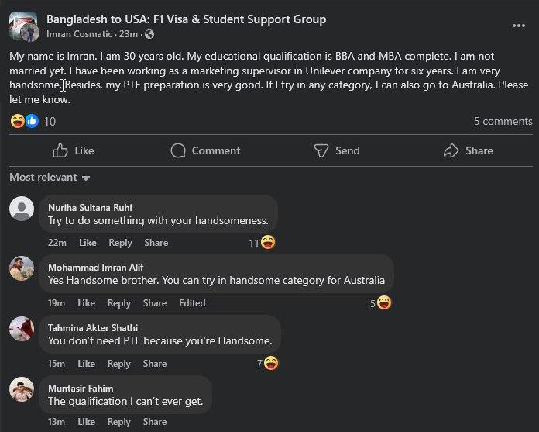View post reaction emojis summary
Viewport: 539px width, 432px height.
pos(24,121)
